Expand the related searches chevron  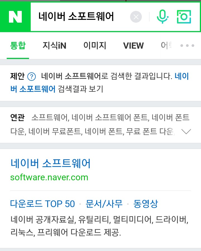[x=186, y=132]
